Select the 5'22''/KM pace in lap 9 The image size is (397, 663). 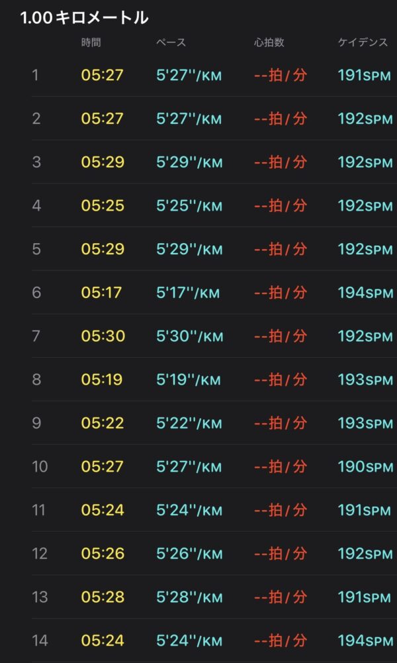[189, 423]
